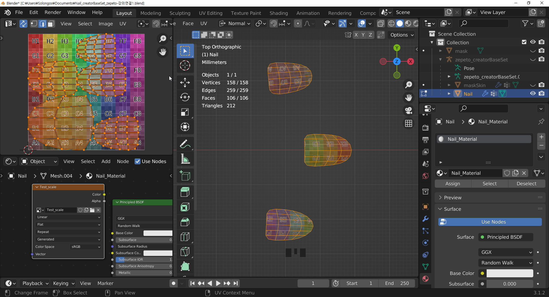Open the Playback menu in timeline

[35, 283]
